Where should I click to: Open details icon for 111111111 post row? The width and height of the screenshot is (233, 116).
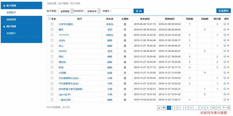[x=225, y=35]
